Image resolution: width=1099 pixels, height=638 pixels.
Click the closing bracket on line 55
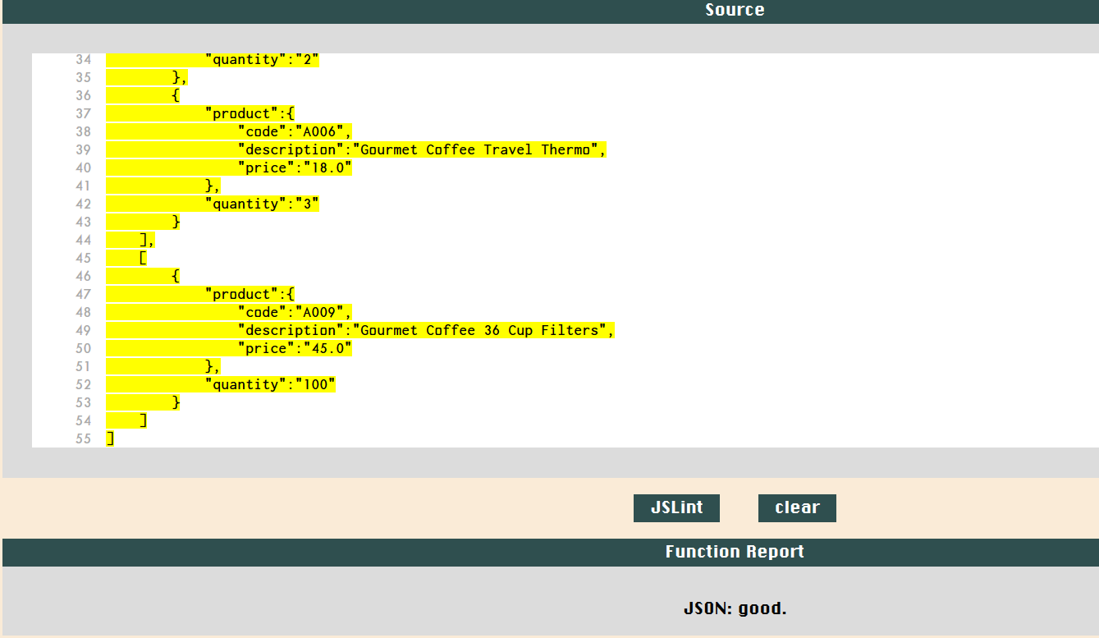click(x=110, y=438)
